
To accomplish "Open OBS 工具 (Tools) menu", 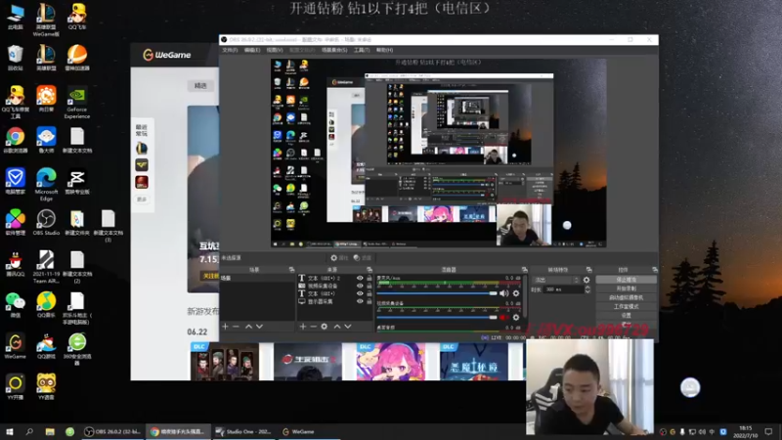I will (362, 50).
